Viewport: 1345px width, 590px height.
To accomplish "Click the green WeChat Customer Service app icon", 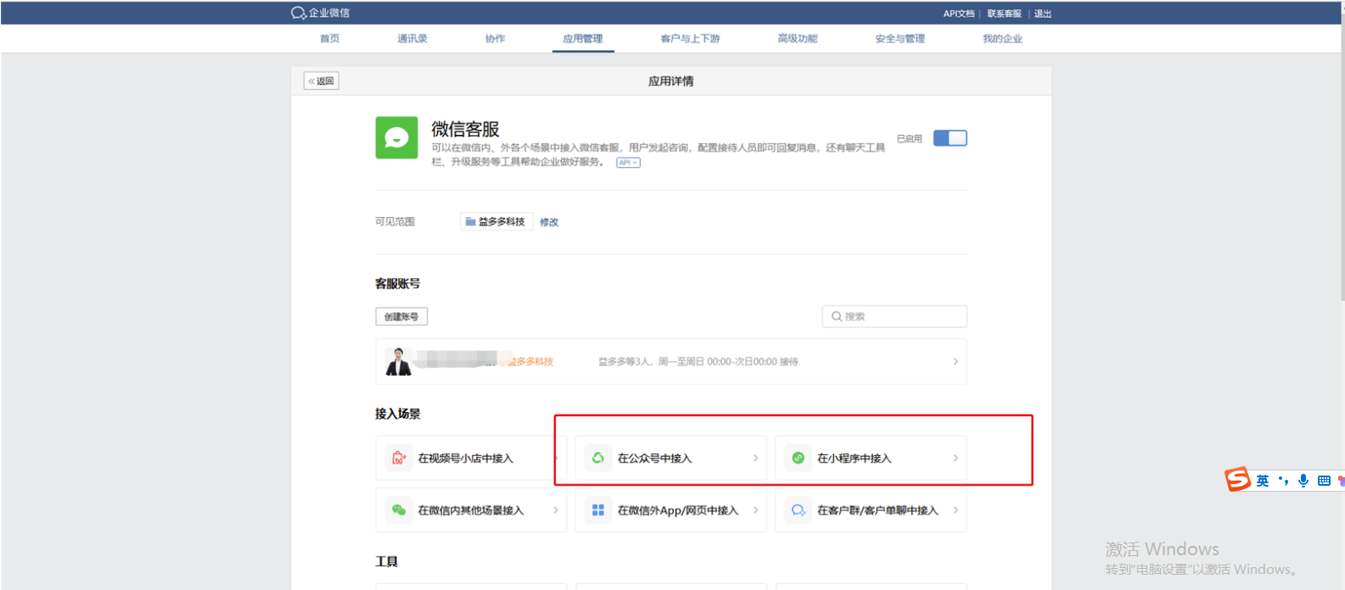I will (396, 137).
